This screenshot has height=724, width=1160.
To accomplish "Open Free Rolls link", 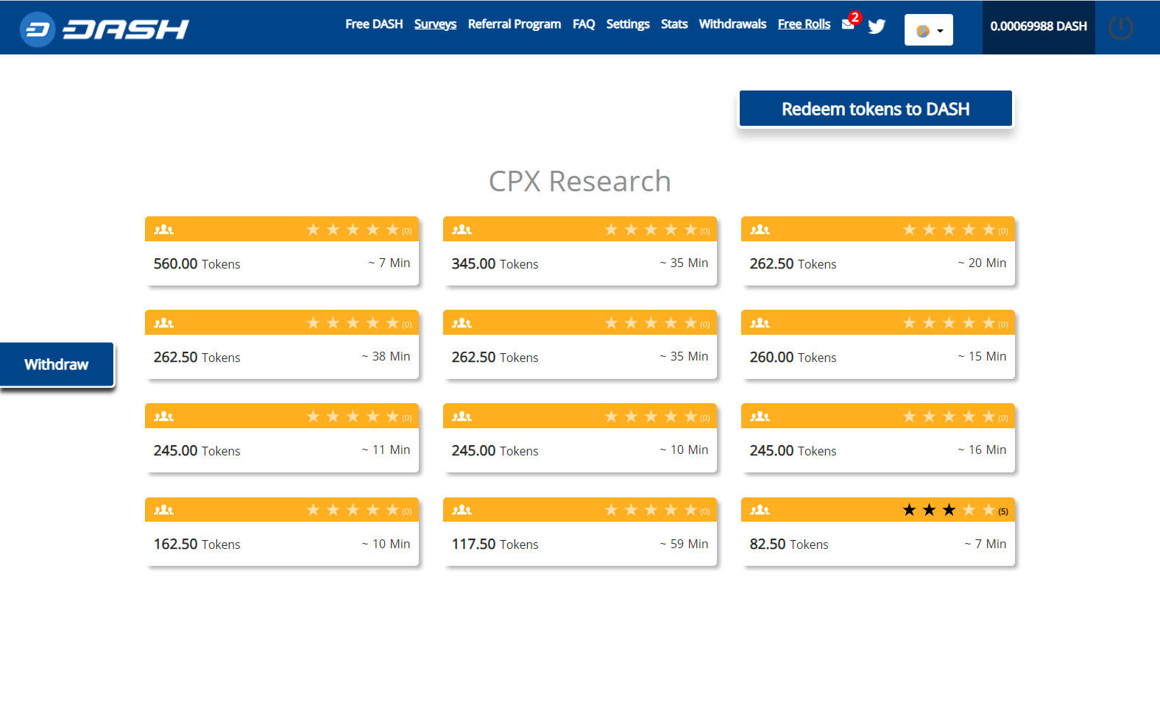I will tap(804, 24).
